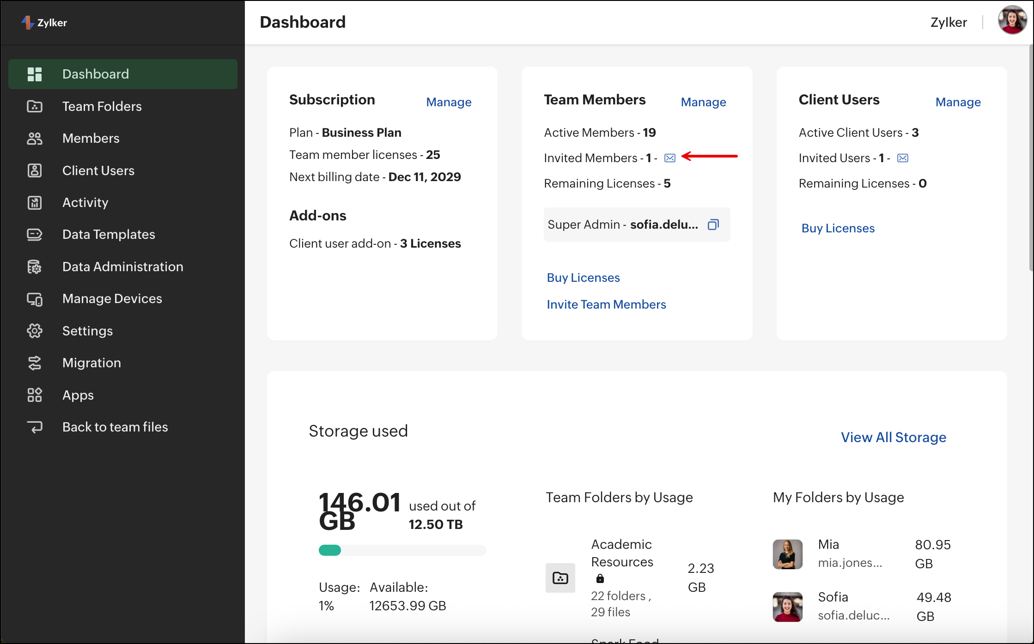Click the Migration sidebar icon
Screen dimensions: 1034x644
[x=35, y=363]
